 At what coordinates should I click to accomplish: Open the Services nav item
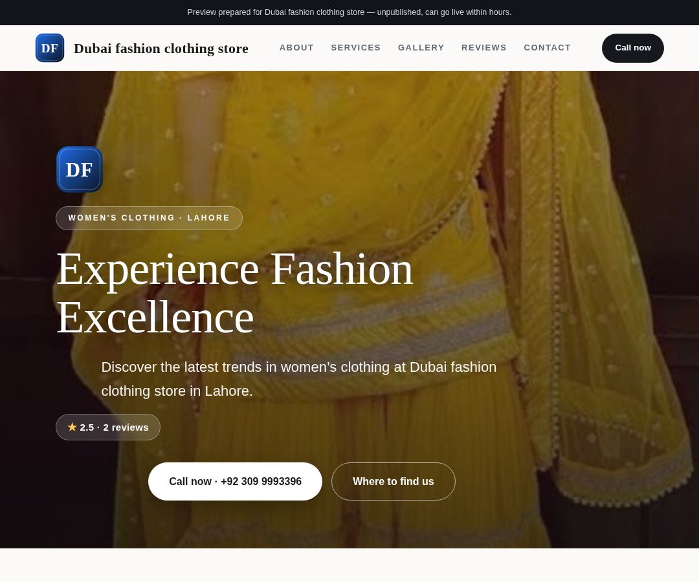pyautogui.click(x=356, y=48)
